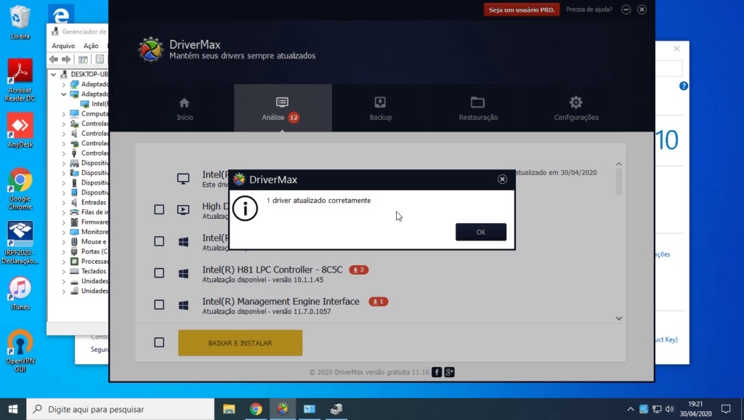The width and height of the screenshot is (744, 420).
Task: Open Chrome from the taskbar
Action: (256, 409)
